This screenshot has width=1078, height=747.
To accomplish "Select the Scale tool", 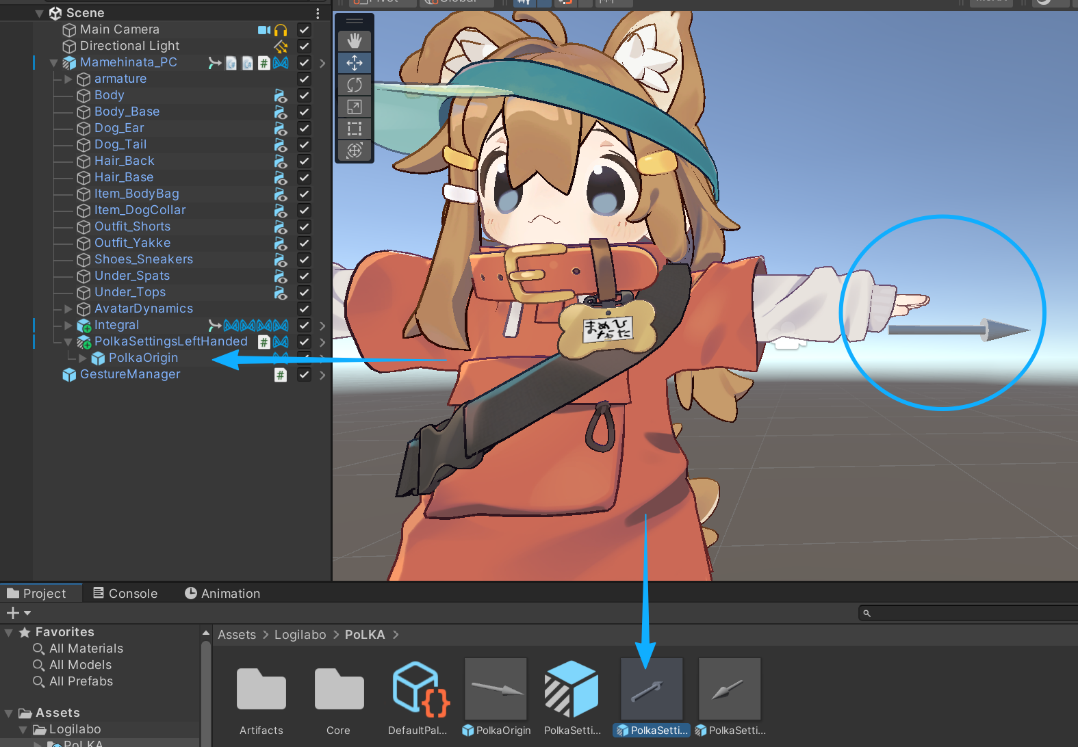I will click(x=354, y=107).
